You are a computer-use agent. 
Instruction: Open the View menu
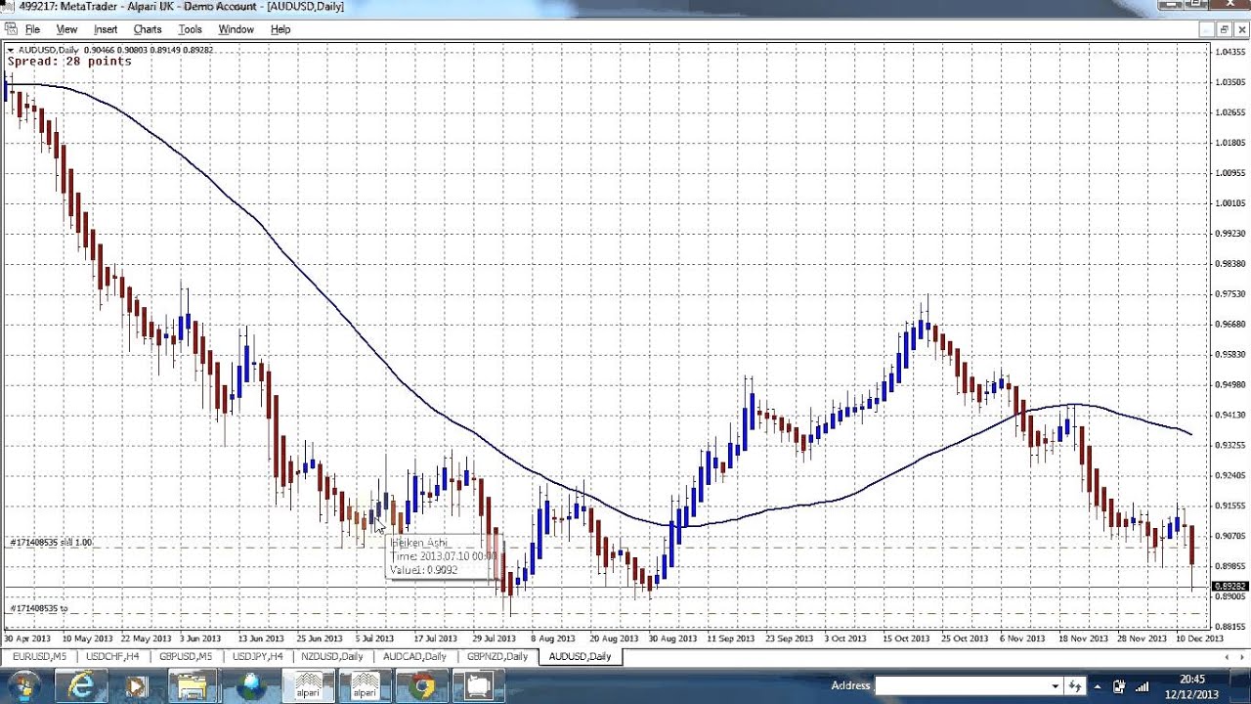tap(66, 29)
